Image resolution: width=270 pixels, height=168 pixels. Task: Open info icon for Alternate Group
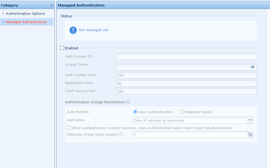pos(121,134)
